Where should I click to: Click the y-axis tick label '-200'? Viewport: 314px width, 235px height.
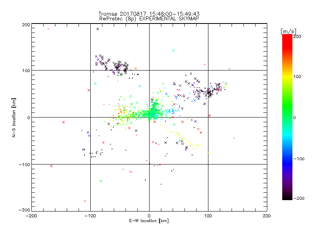[24, 210]
